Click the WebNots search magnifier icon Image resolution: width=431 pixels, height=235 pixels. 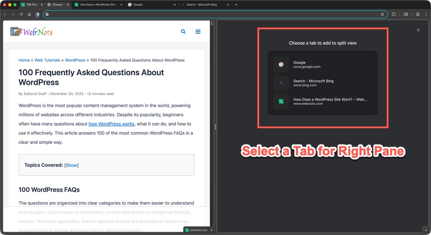point(183,32)
